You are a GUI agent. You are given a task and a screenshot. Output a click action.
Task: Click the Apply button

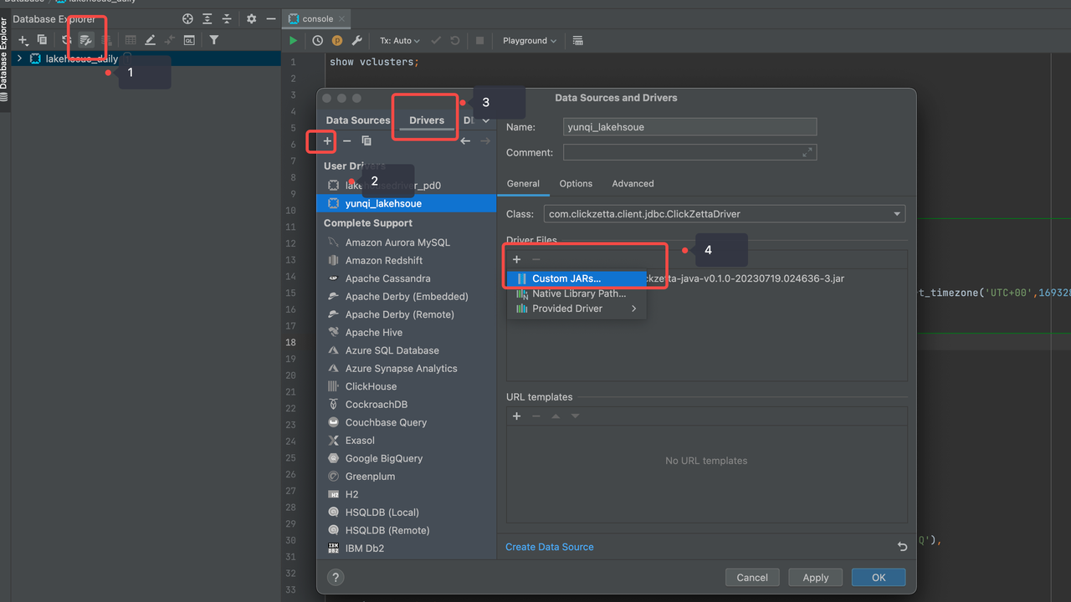(815, 577)
